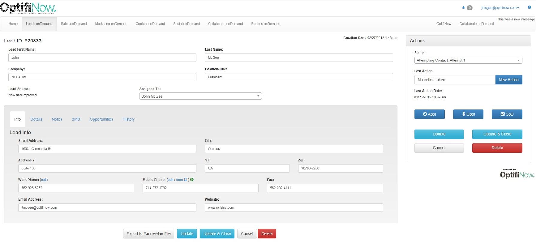Click the Lead ID: 920833 heading
Screen dimensions: 536x252
click(x=23, y=41)
